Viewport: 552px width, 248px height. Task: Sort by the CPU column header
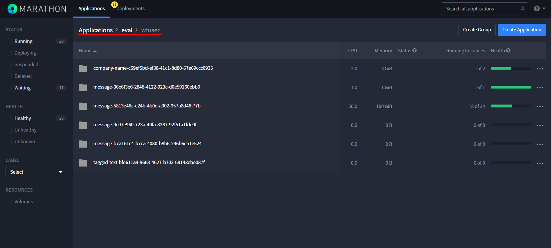pos(353,51)
